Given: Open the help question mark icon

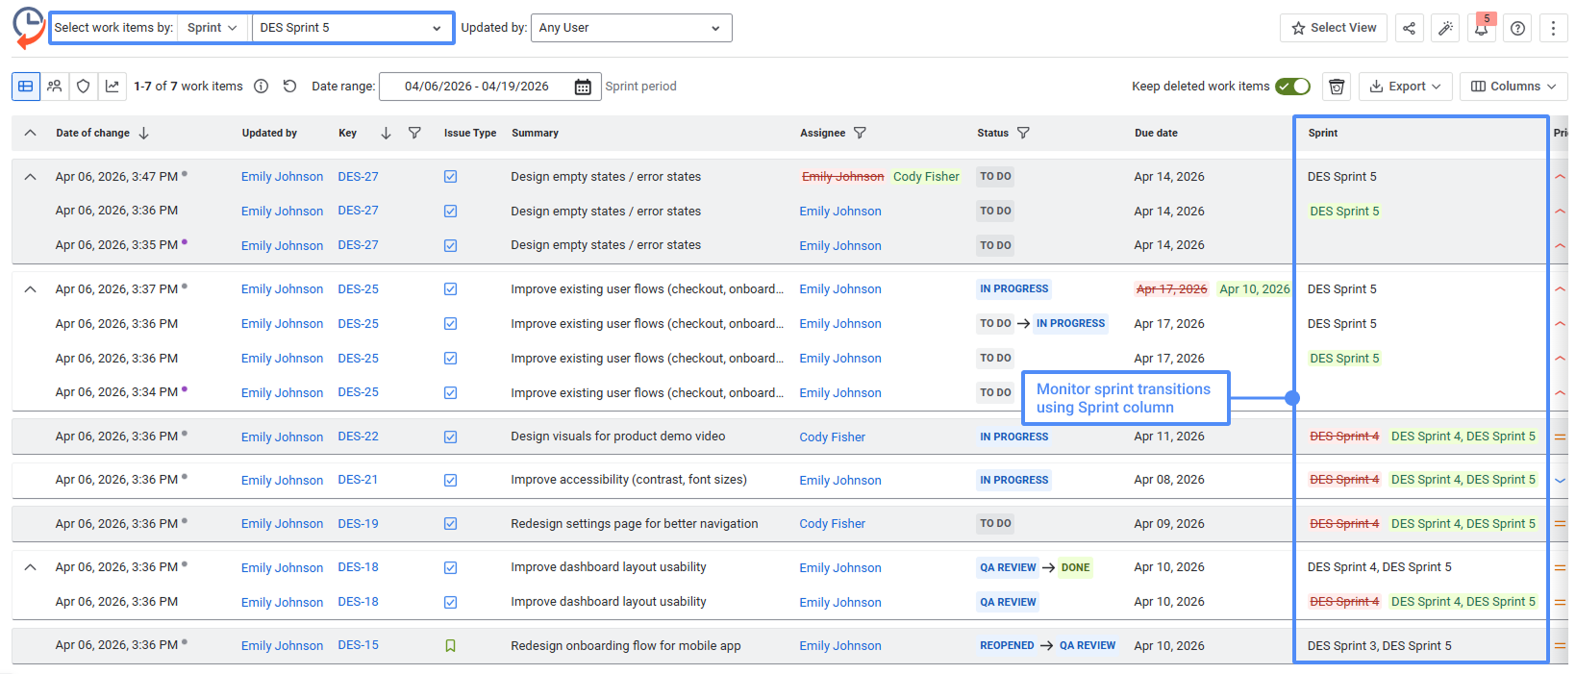Looking at the screenshot, I should 1517,28.
